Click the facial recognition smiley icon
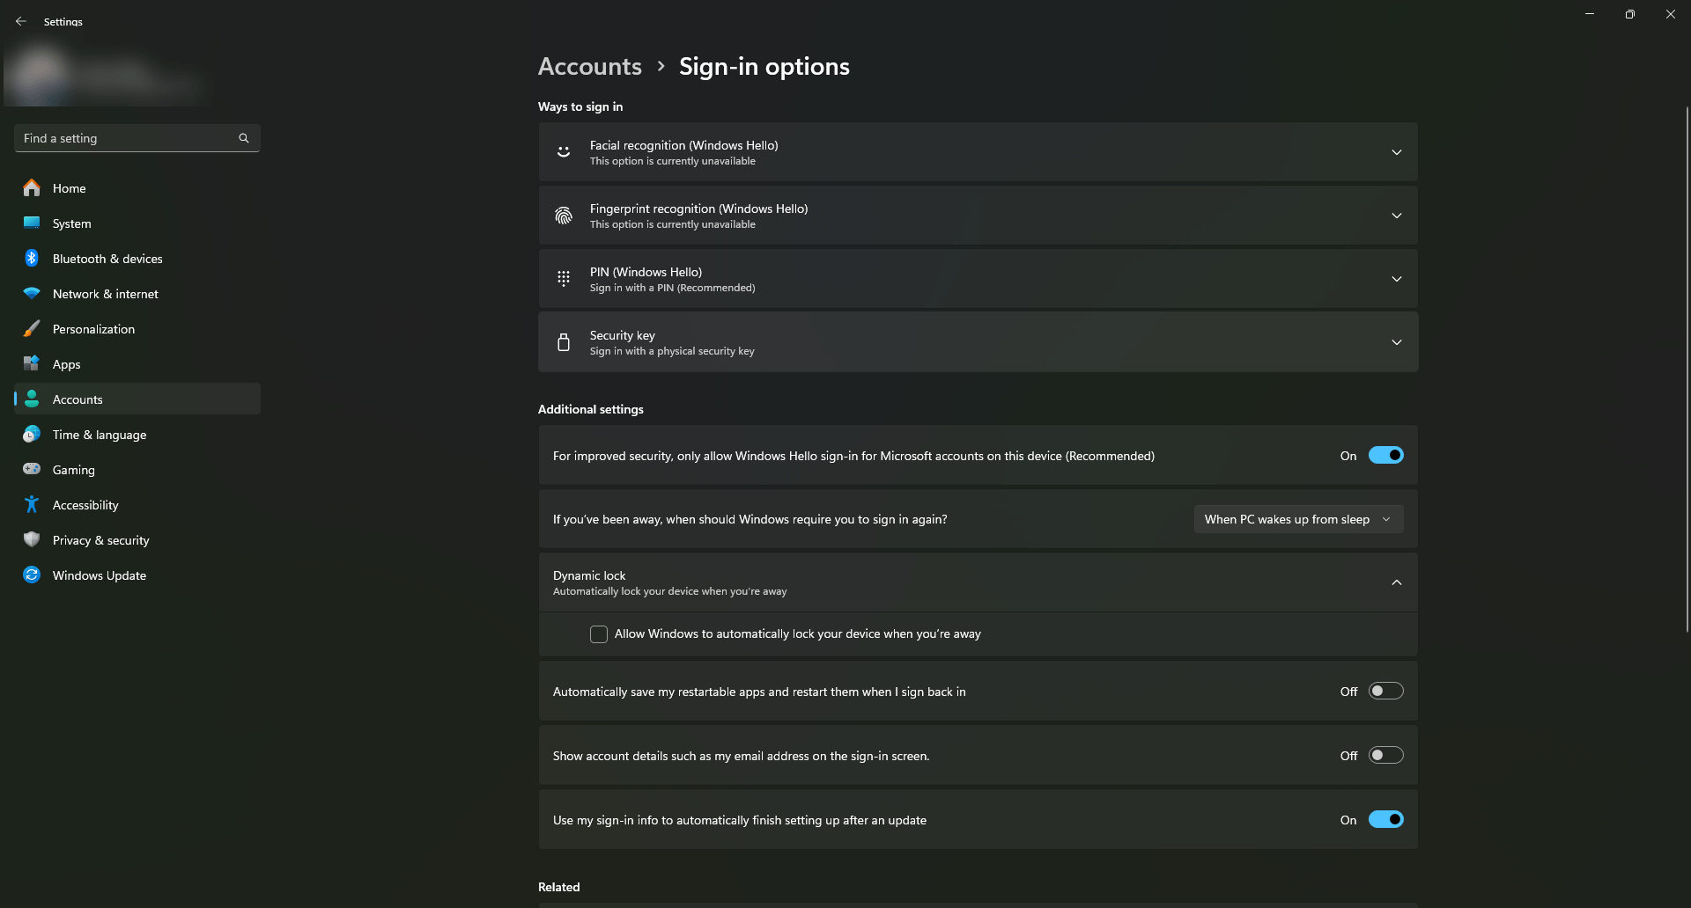 click(564, 152)
